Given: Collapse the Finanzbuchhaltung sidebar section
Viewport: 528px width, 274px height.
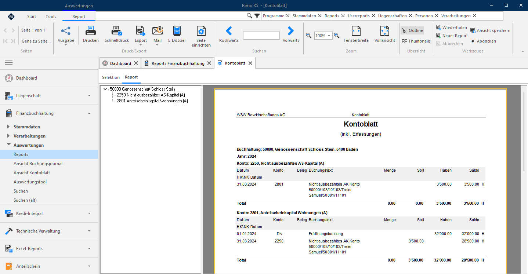Looking at the screenshot, I should point(89,113).
